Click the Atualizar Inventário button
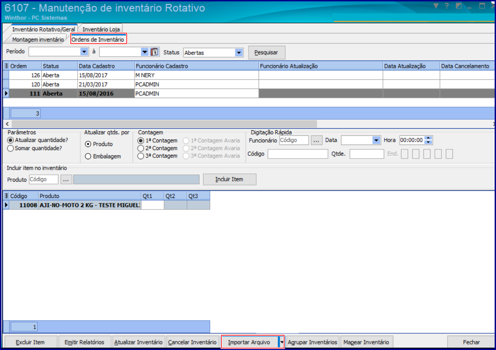This screenshot has width=496, height=350. pos(138,342)
